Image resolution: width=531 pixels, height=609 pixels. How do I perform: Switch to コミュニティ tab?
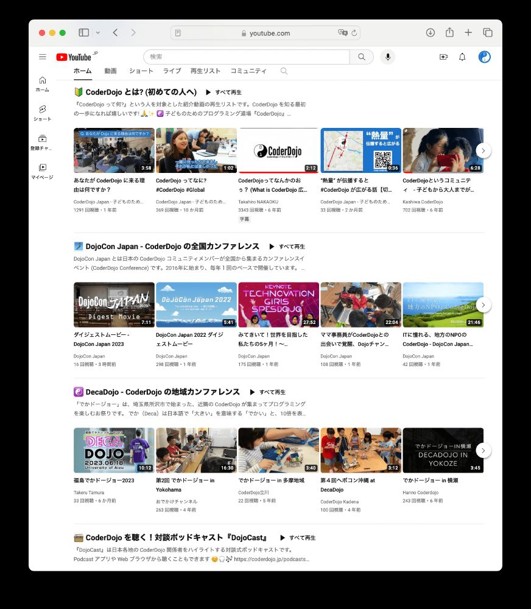click(x=248, y=71)
